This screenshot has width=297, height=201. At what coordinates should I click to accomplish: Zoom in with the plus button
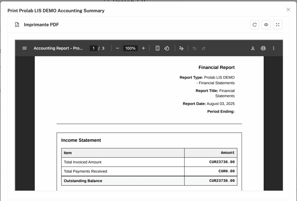coord(143,48)
